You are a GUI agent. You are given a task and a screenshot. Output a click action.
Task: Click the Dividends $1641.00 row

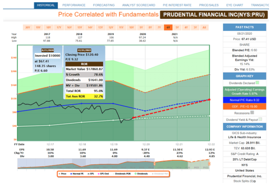pyautogui.click(x=84, y=80)
